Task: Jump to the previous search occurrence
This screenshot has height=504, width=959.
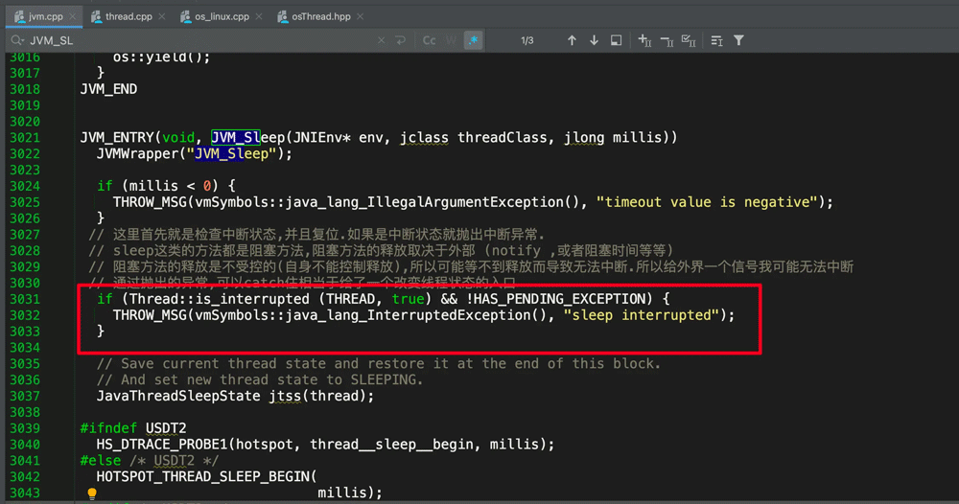Action: point(572,40)
